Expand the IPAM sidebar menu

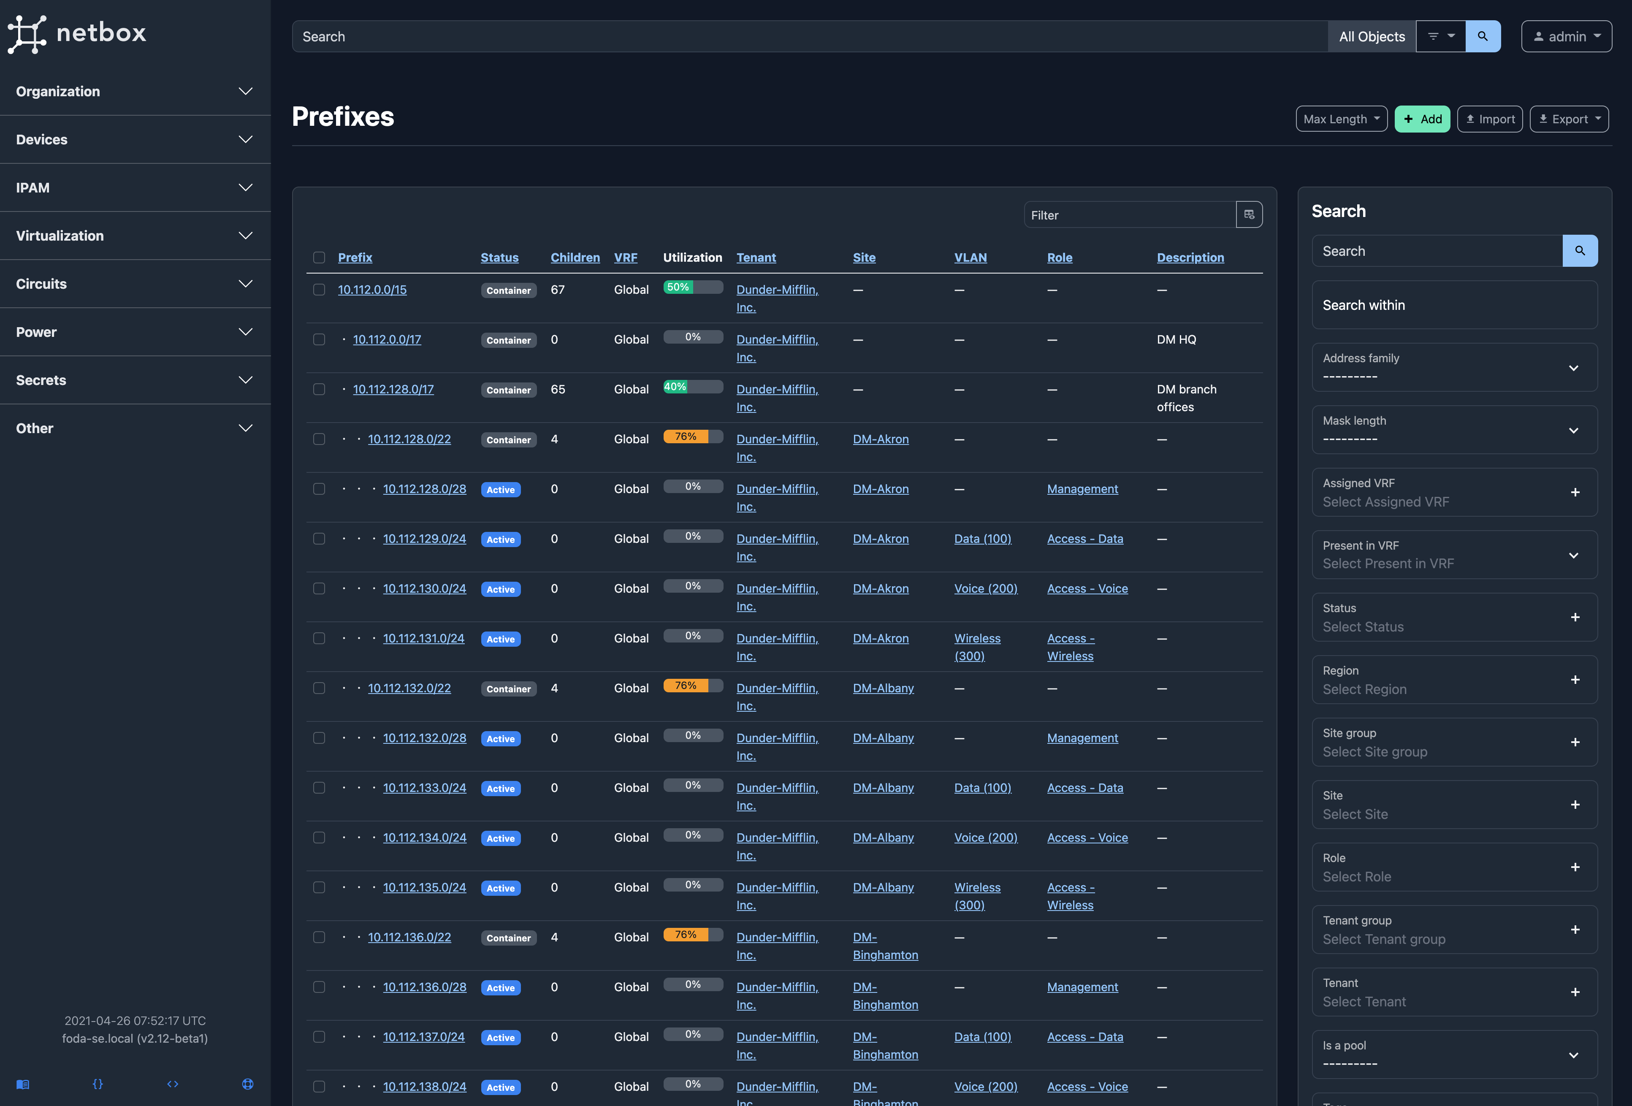tap(135, 187)
